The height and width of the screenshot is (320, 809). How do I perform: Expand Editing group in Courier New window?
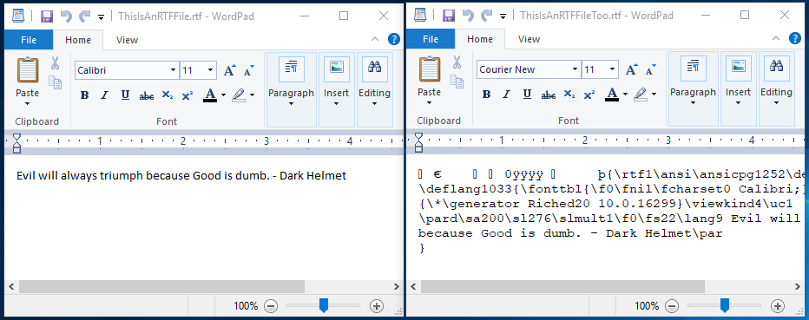(x=776, y=88)
